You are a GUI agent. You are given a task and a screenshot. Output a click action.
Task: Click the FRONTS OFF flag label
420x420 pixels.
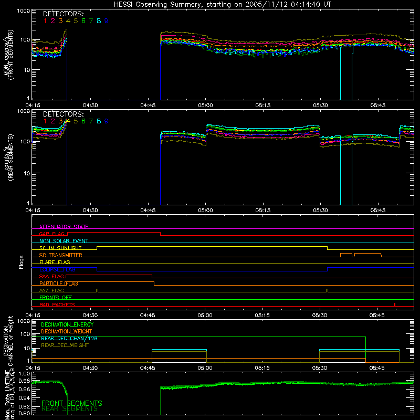pos(56,298)
